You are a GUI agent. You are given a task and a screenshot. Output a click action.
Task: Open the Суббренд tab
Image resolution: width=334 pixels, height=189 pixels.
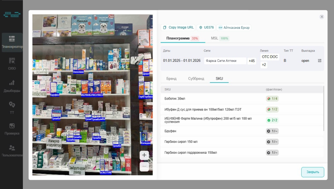[x=196, y=79]
